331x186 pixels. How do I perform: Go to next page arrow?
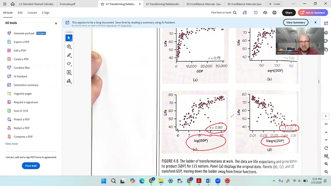[x=326, y=140]
